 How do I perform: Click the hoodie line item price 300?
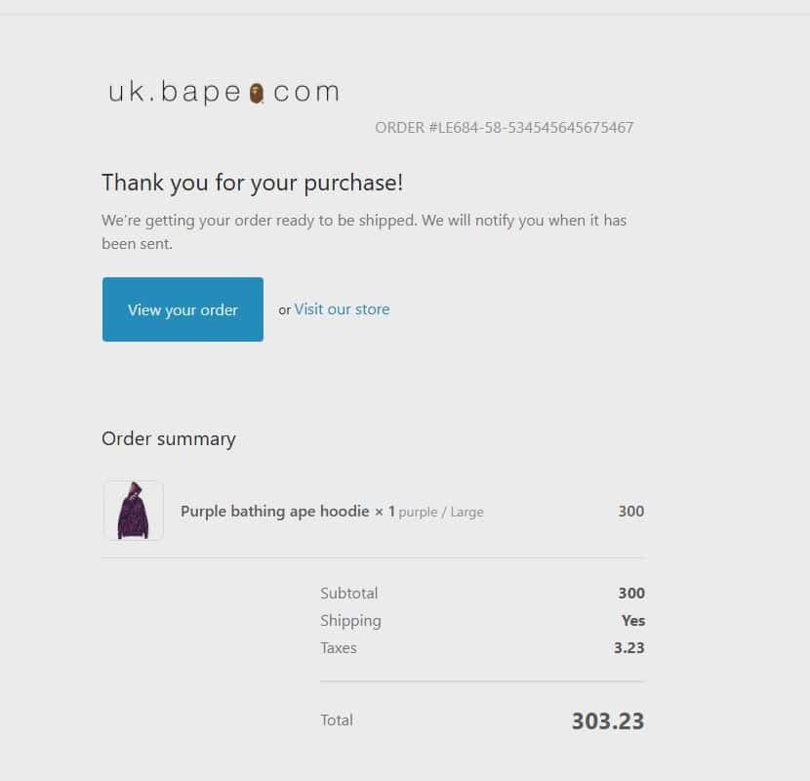click(630, 511)
